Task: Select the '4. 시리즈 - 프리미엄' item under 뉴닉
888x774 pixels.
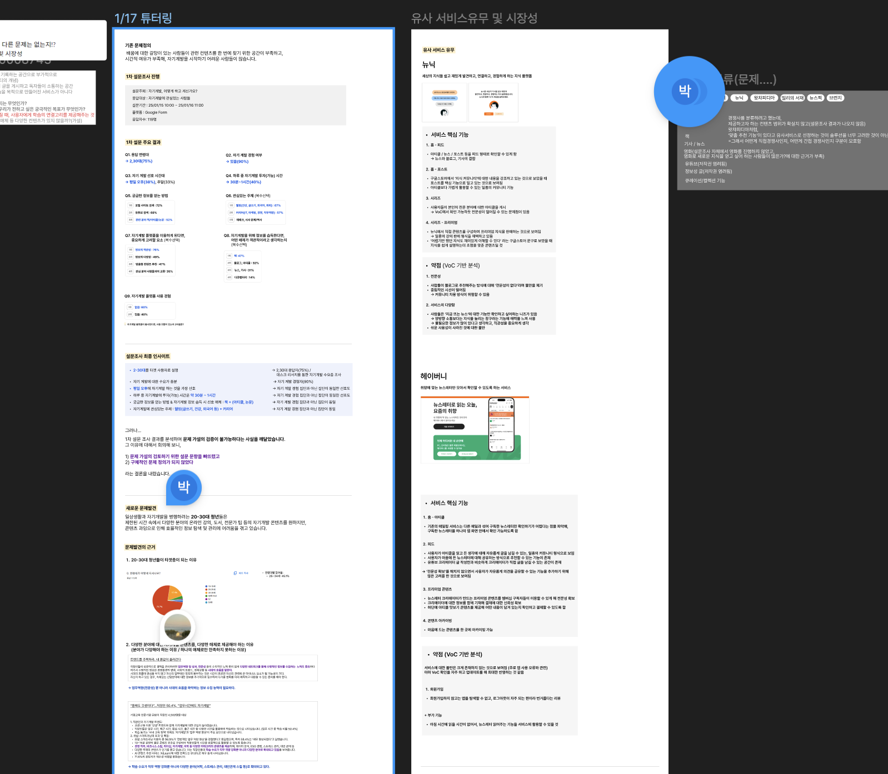Action: [442, 223]
